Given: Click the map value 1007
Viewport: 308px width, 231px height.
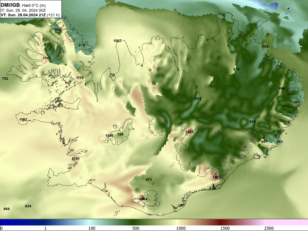Looking at the screenshot, I should 117,41.
